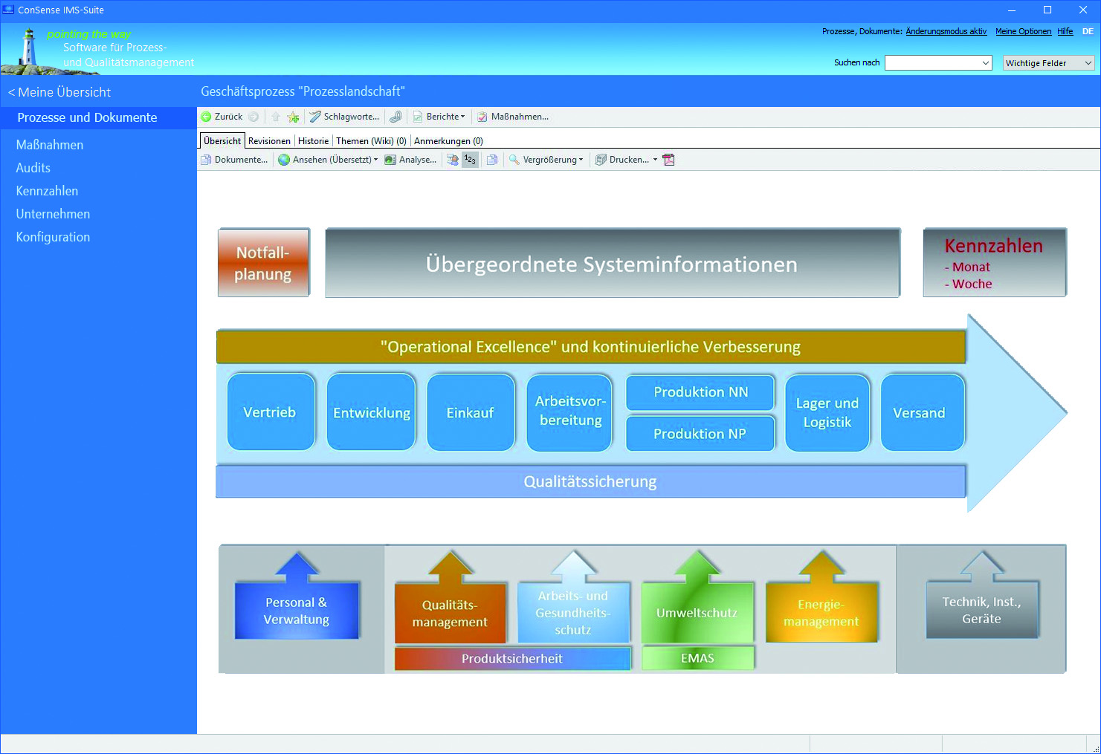The height and width of the screenshot is (754, 1101).
Task: Click the users icon beside Analyse
Action: tap(452, 160)
